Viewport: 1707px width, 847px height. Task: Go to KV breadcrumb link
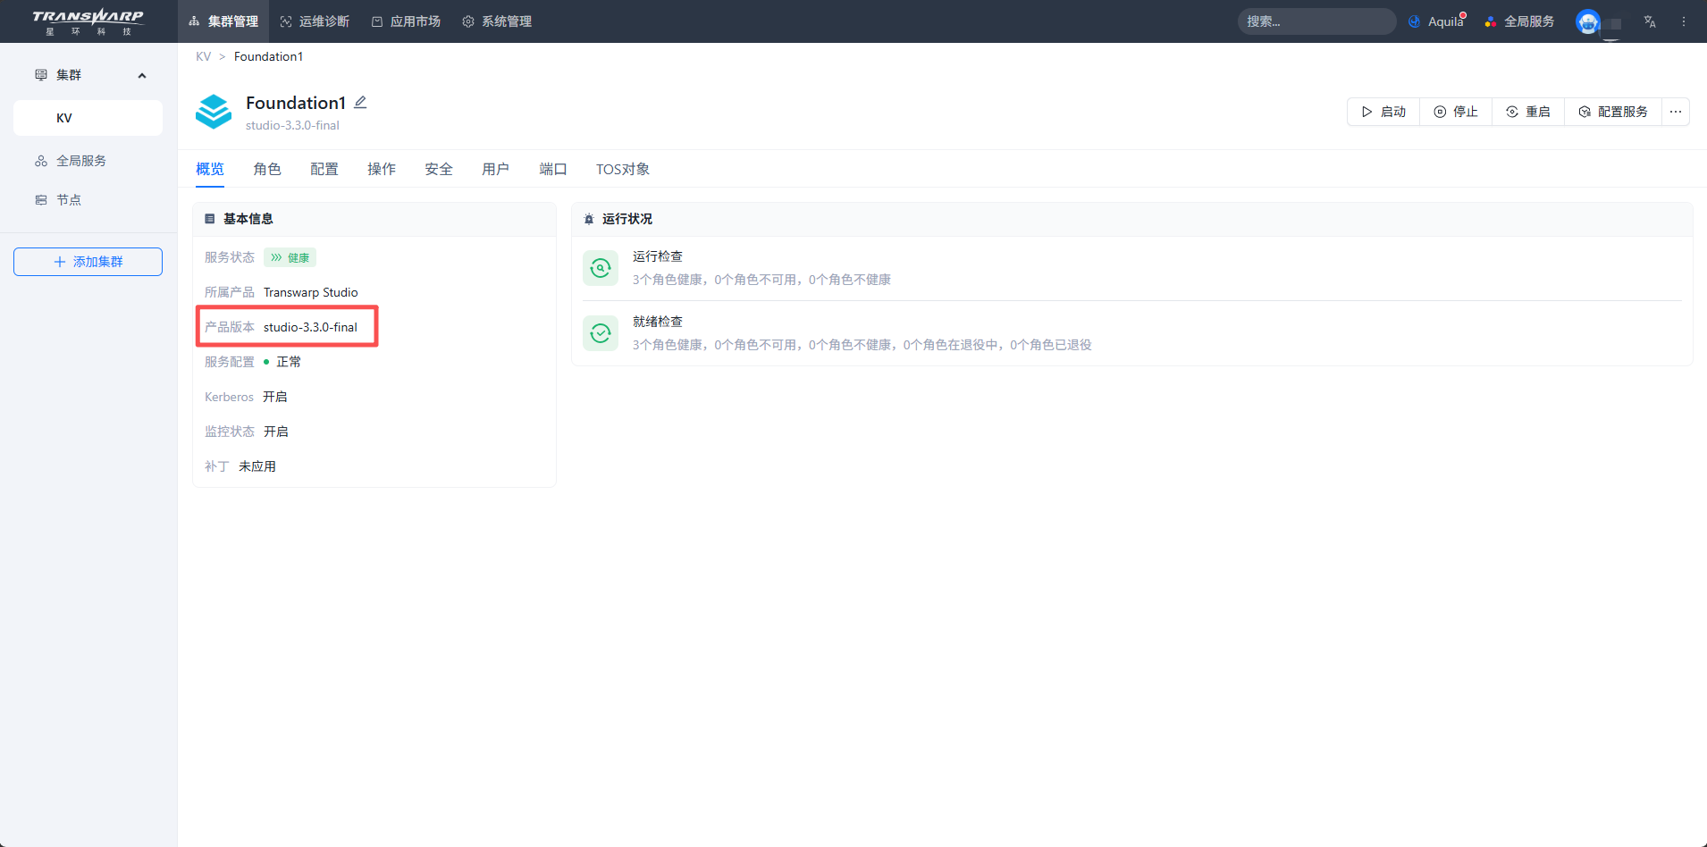(x=204, y=56)
